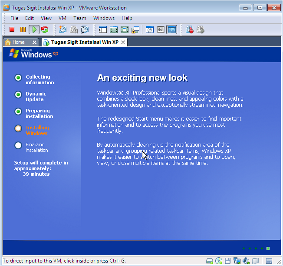Click the green Power On play button

pyautogui.click(x=34, y=30)
